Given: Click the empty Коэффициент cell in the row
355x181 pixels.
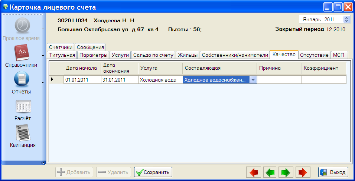Looking at the screenshot, I should click(x=324, y=80).
